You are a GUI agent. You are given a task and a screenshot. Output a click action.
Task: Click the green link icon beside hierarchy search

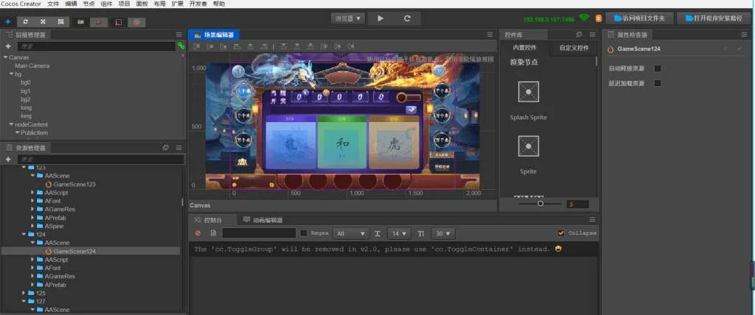181,46
